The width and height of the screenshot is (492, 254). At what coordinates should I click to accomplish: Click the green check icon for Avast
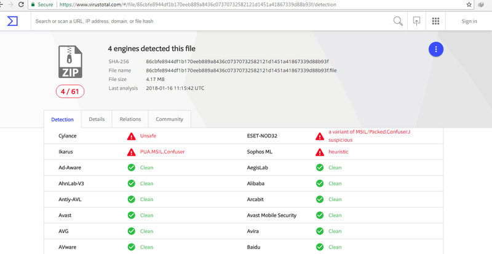coord(131,215)
